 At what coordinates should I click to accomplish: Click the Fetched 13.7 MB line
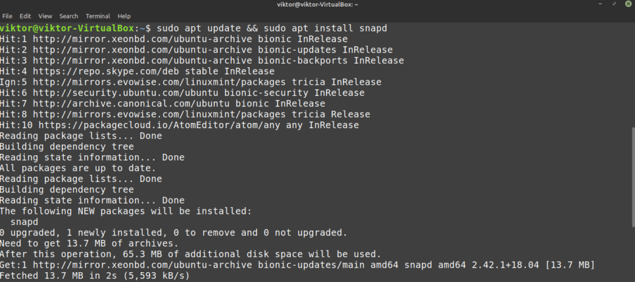click(95, 276)
